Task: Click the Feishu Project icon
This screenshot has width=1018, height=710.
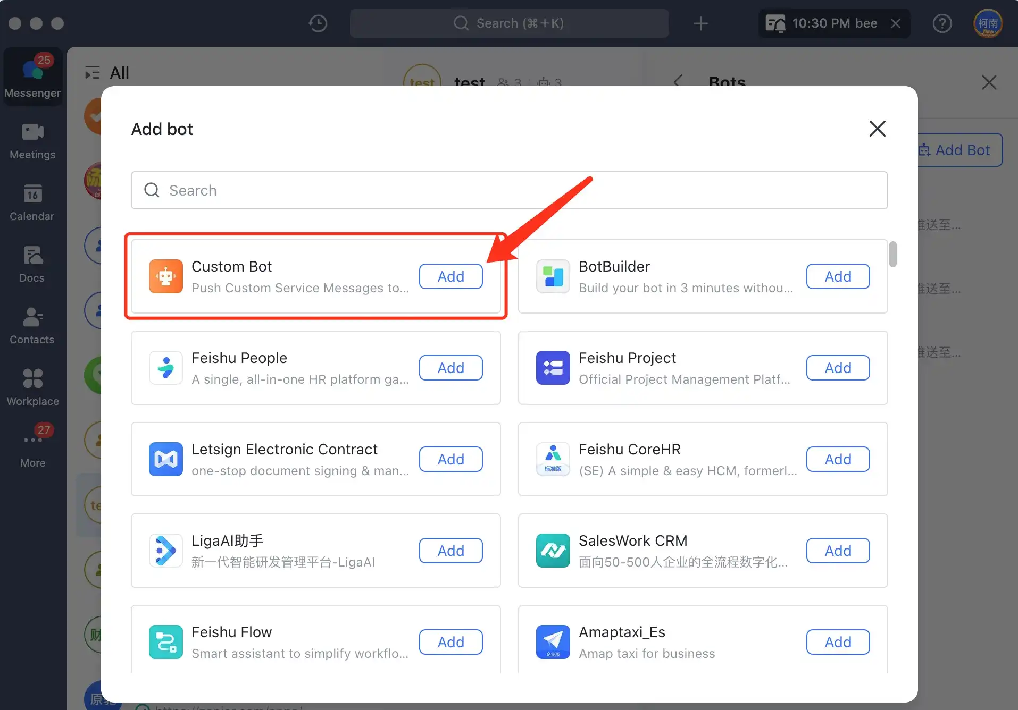Action: pos(553,368)
